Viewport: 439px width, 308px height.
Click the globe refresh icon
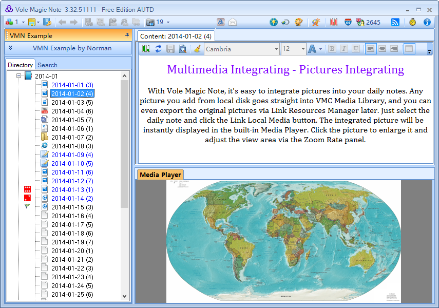tap(285, 22)
